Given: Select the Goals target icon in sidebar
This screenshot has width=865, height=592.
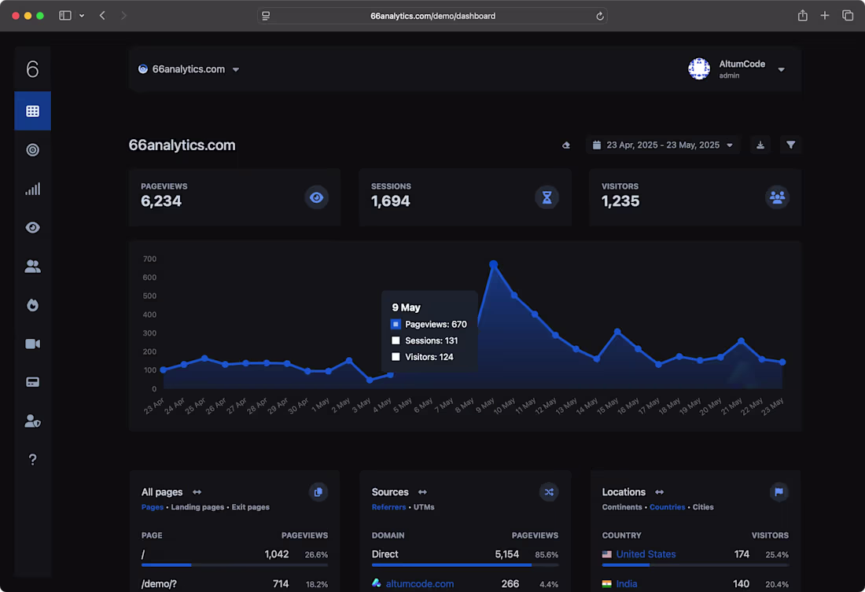Looking at the screenshot, I should click(x=32, y=149).
